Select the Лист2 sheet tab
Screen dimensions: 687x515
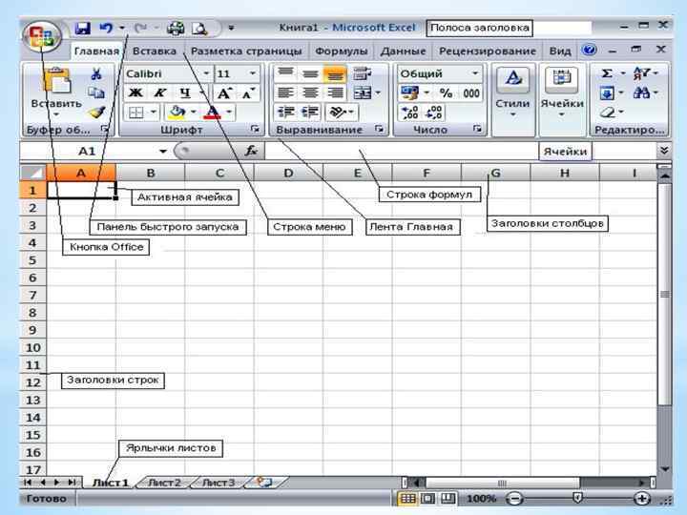[164, 483]
